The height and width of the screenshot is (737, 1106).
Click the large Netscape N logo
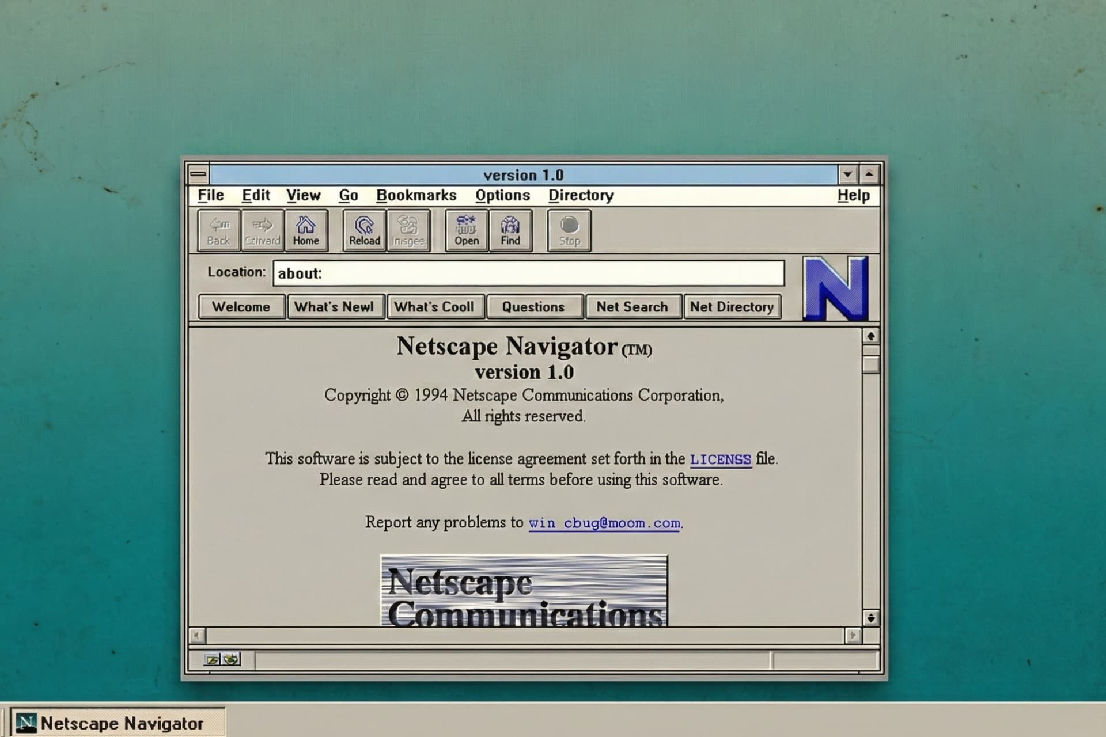coord(835,288)
